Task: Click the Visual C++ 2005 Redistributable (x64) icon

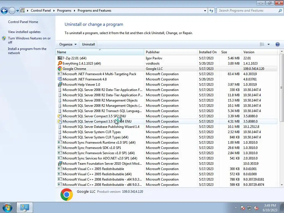Action: pyautogui.click(x=60, y=174)
